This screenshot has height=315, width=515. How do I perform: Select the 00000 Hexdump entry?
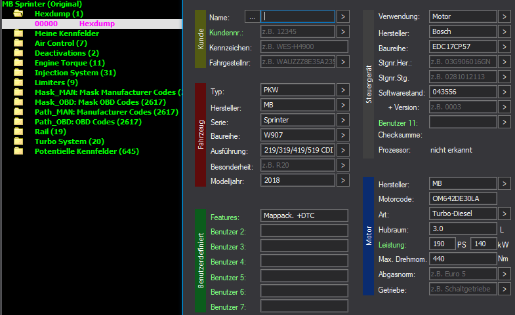click(92, 24)
